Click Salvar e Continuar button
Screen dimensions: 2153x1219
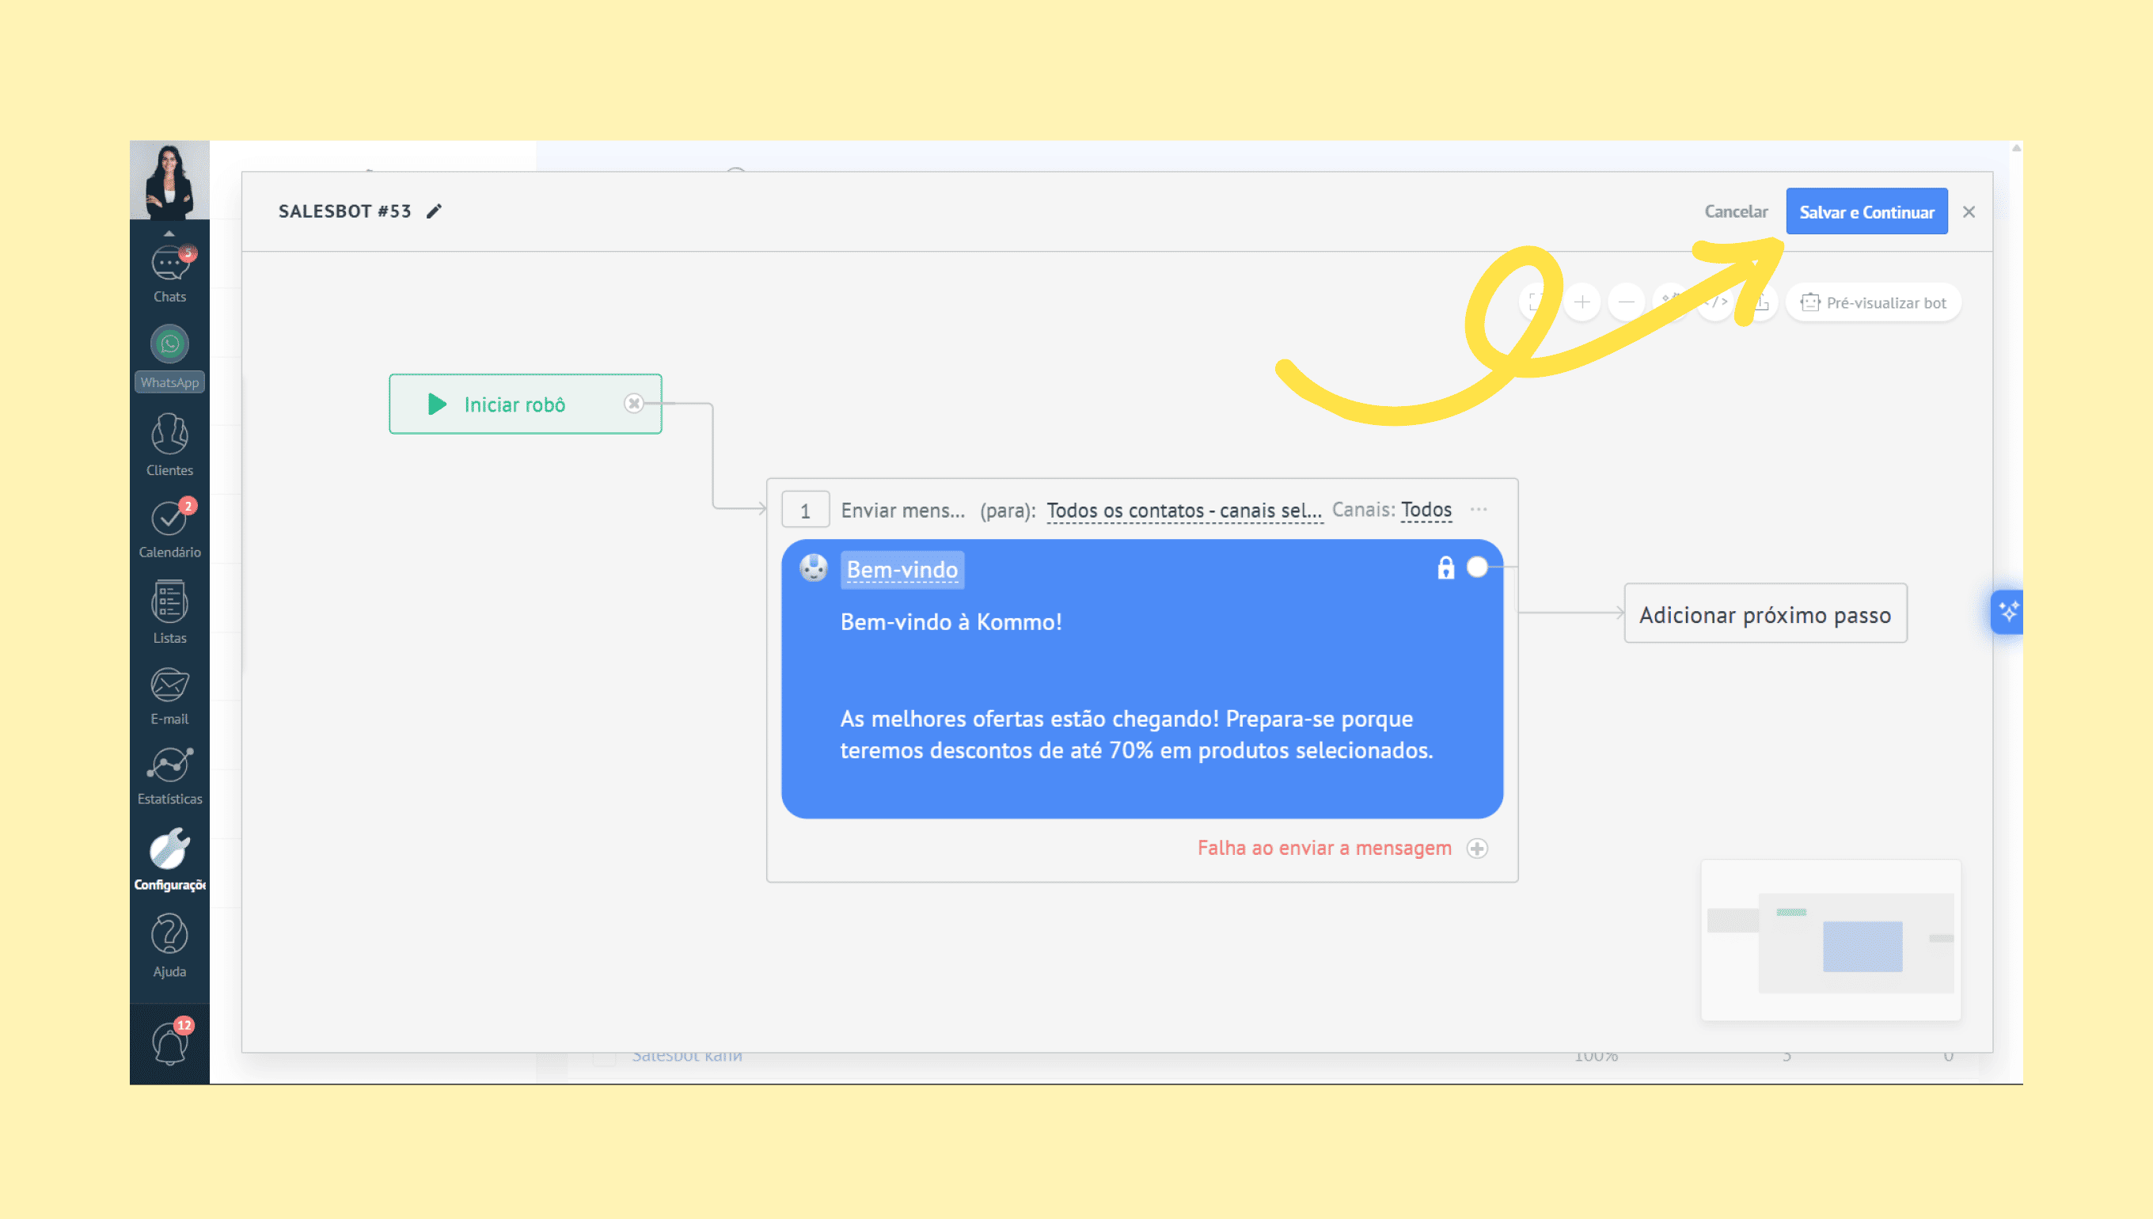(1866, 212)
